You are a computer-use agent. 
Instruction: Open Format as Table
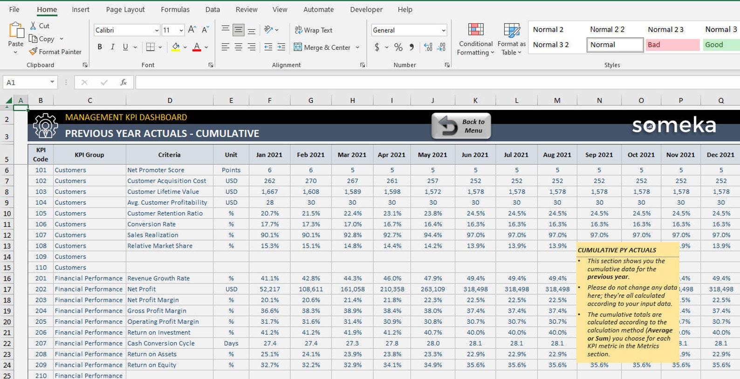point(512,39)
